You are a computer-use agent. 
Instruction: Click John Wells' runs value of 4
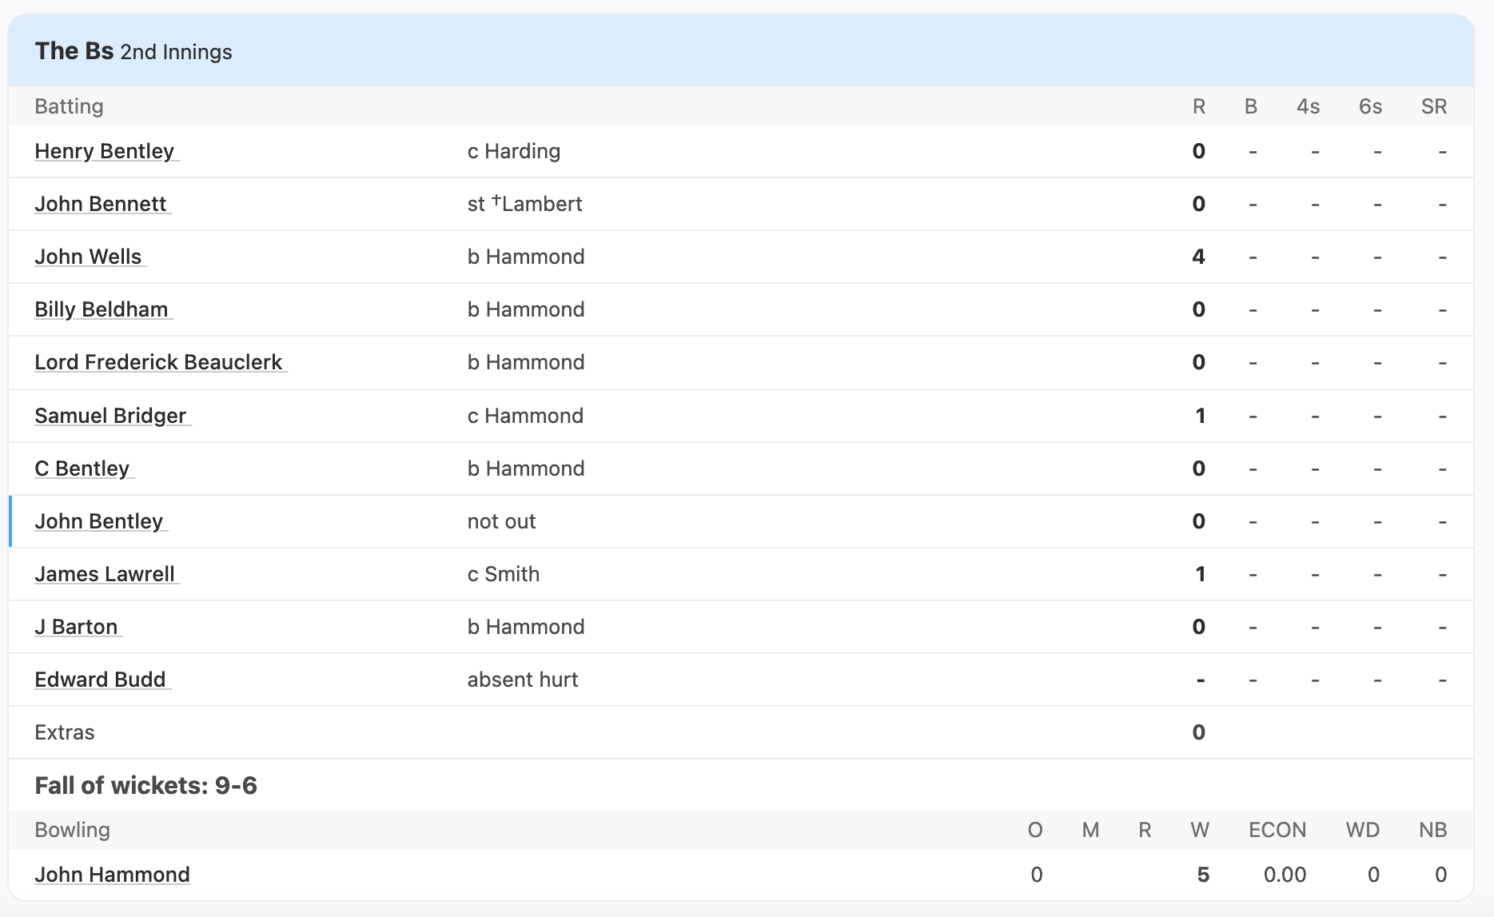click(x=1198, y=257)
